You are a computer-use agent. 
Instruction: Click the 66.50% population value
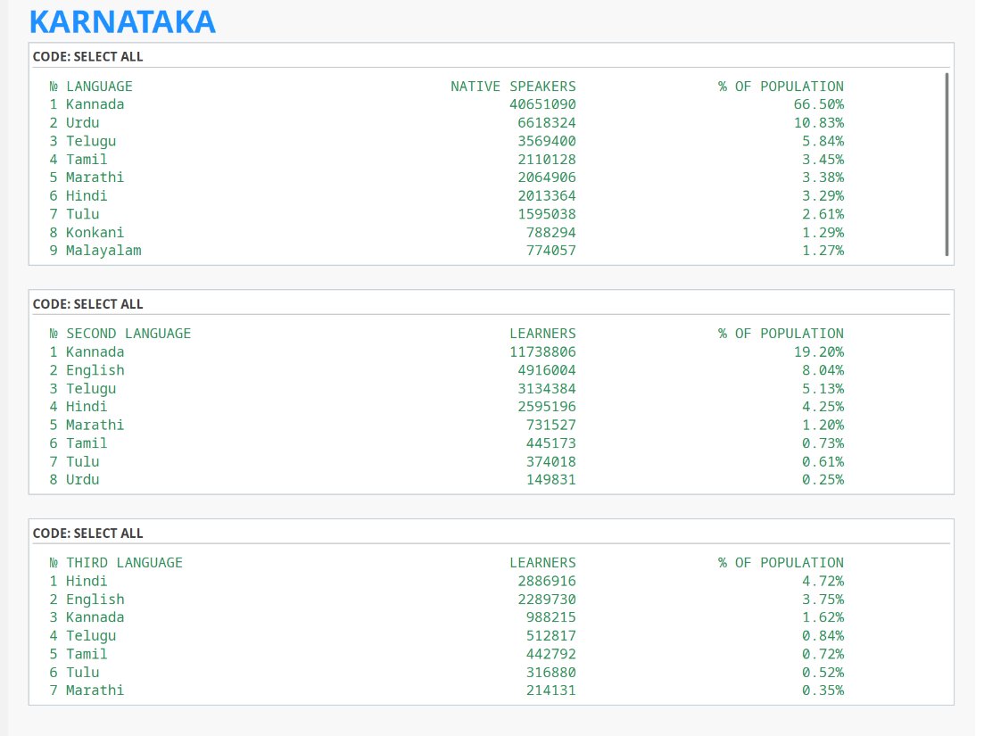tap(818, 104)
